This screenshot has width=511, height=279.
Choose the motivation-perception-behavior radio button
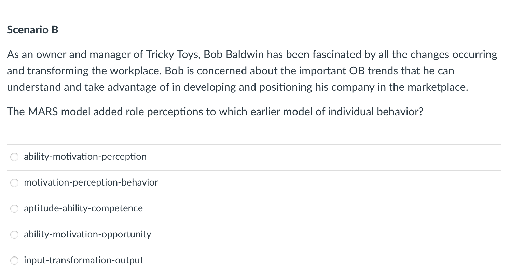14,183
